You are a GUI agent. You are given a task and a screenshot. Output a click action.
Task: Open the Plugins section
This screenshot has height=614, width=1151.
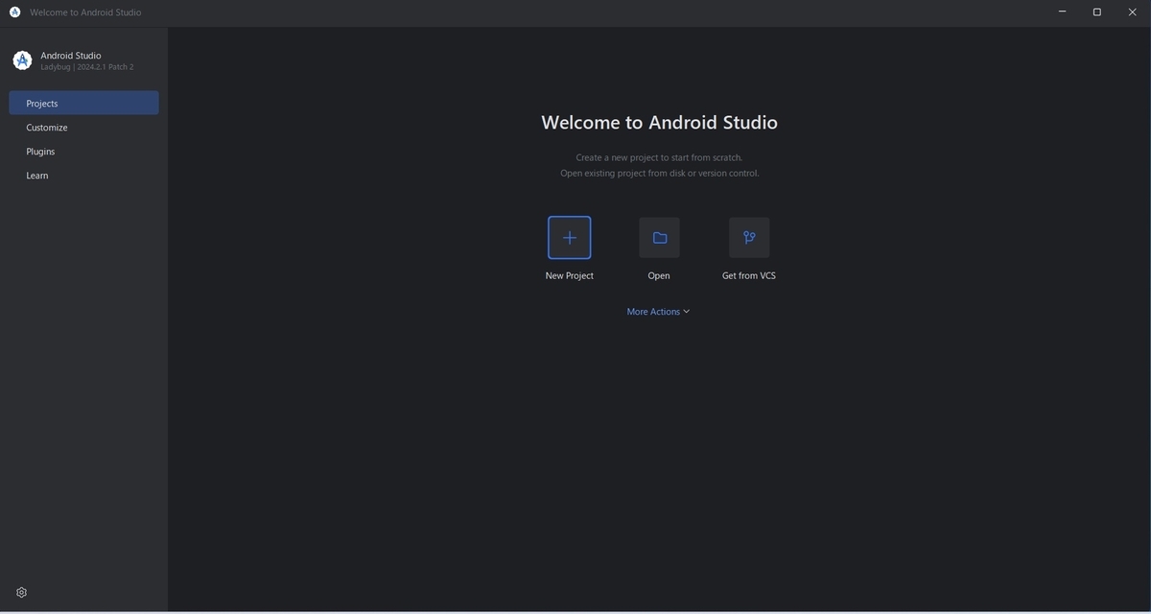click(40, 151)
